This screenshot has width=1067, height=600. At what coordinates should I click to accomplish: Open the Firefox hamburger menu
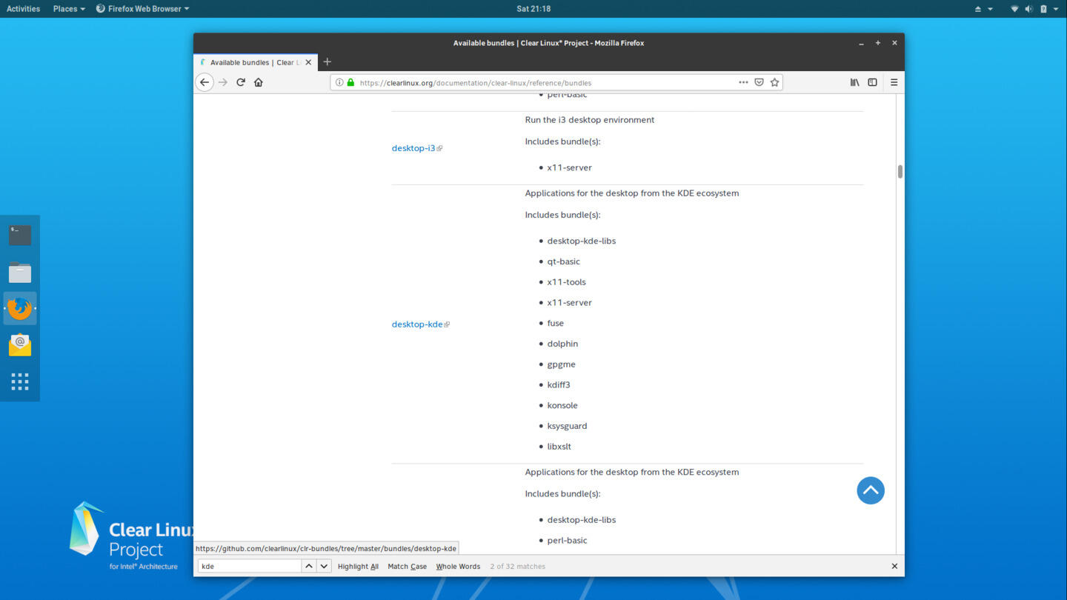pyautogui.click(x=894, y=82)
